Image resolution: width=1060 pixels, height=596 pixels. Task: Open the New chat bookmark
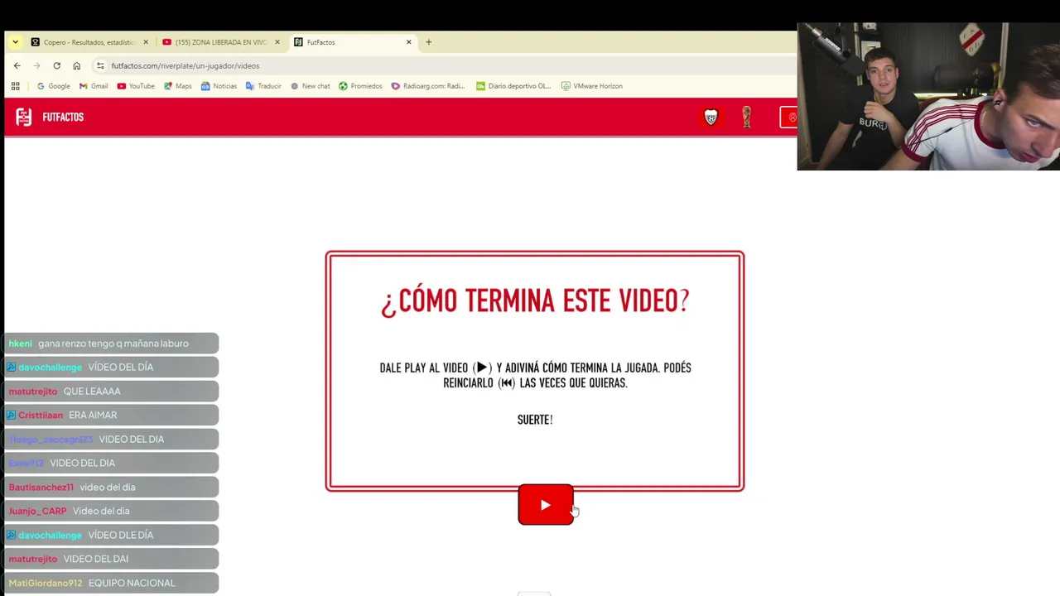click(310, 86)
